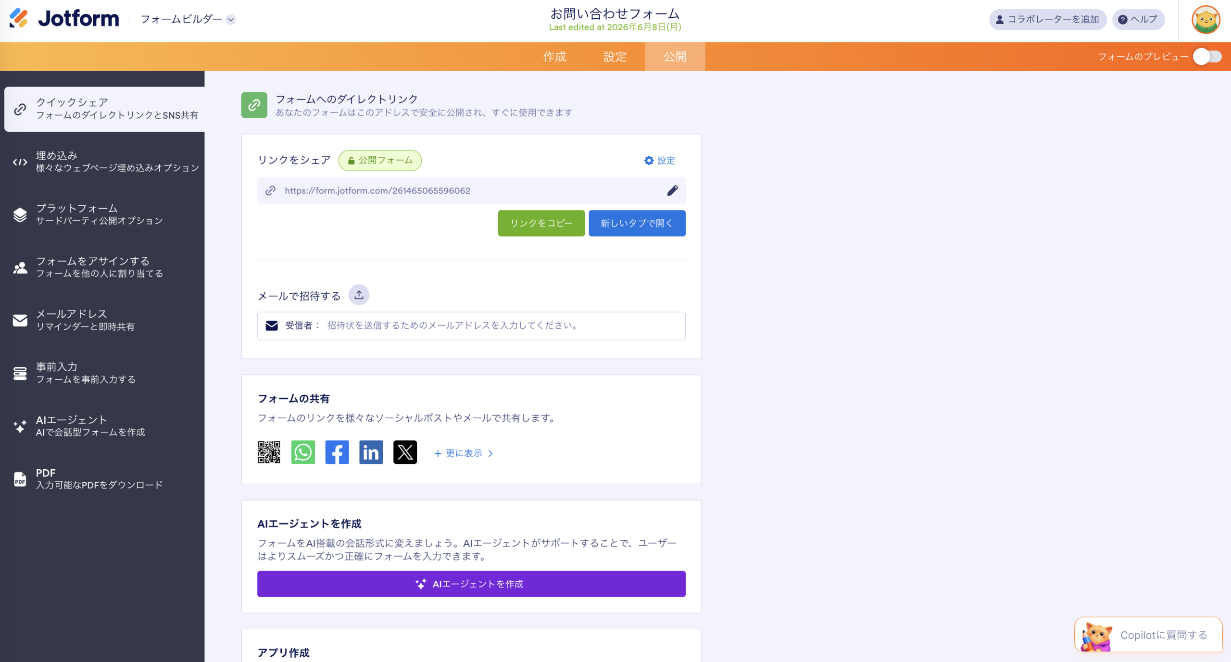Viewport: 1231px width, 662px height.
Task: Click the form URL field
Action: (471, 191)
